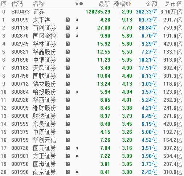Click the R badge in the 锦龙股份 row
Image resolution: width=184 pixels, height=176 pixels.
pyautogui.click(x=68, y=84)
